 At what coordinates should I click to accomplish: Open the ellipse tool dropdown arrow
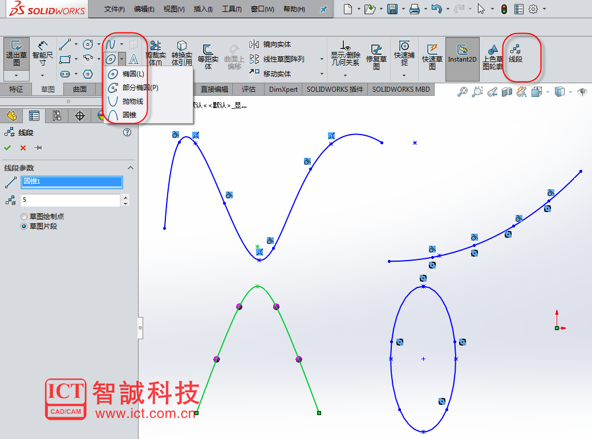[121, 59]
